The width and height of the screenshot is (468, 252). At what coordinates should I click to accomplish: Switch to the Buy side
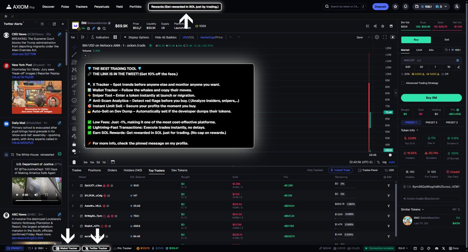(x=416, y=40)
